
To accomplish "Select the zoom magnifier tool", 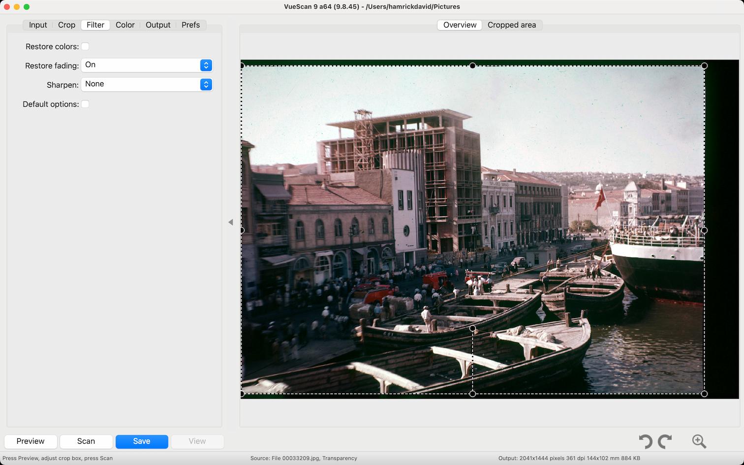I will 698,441.
